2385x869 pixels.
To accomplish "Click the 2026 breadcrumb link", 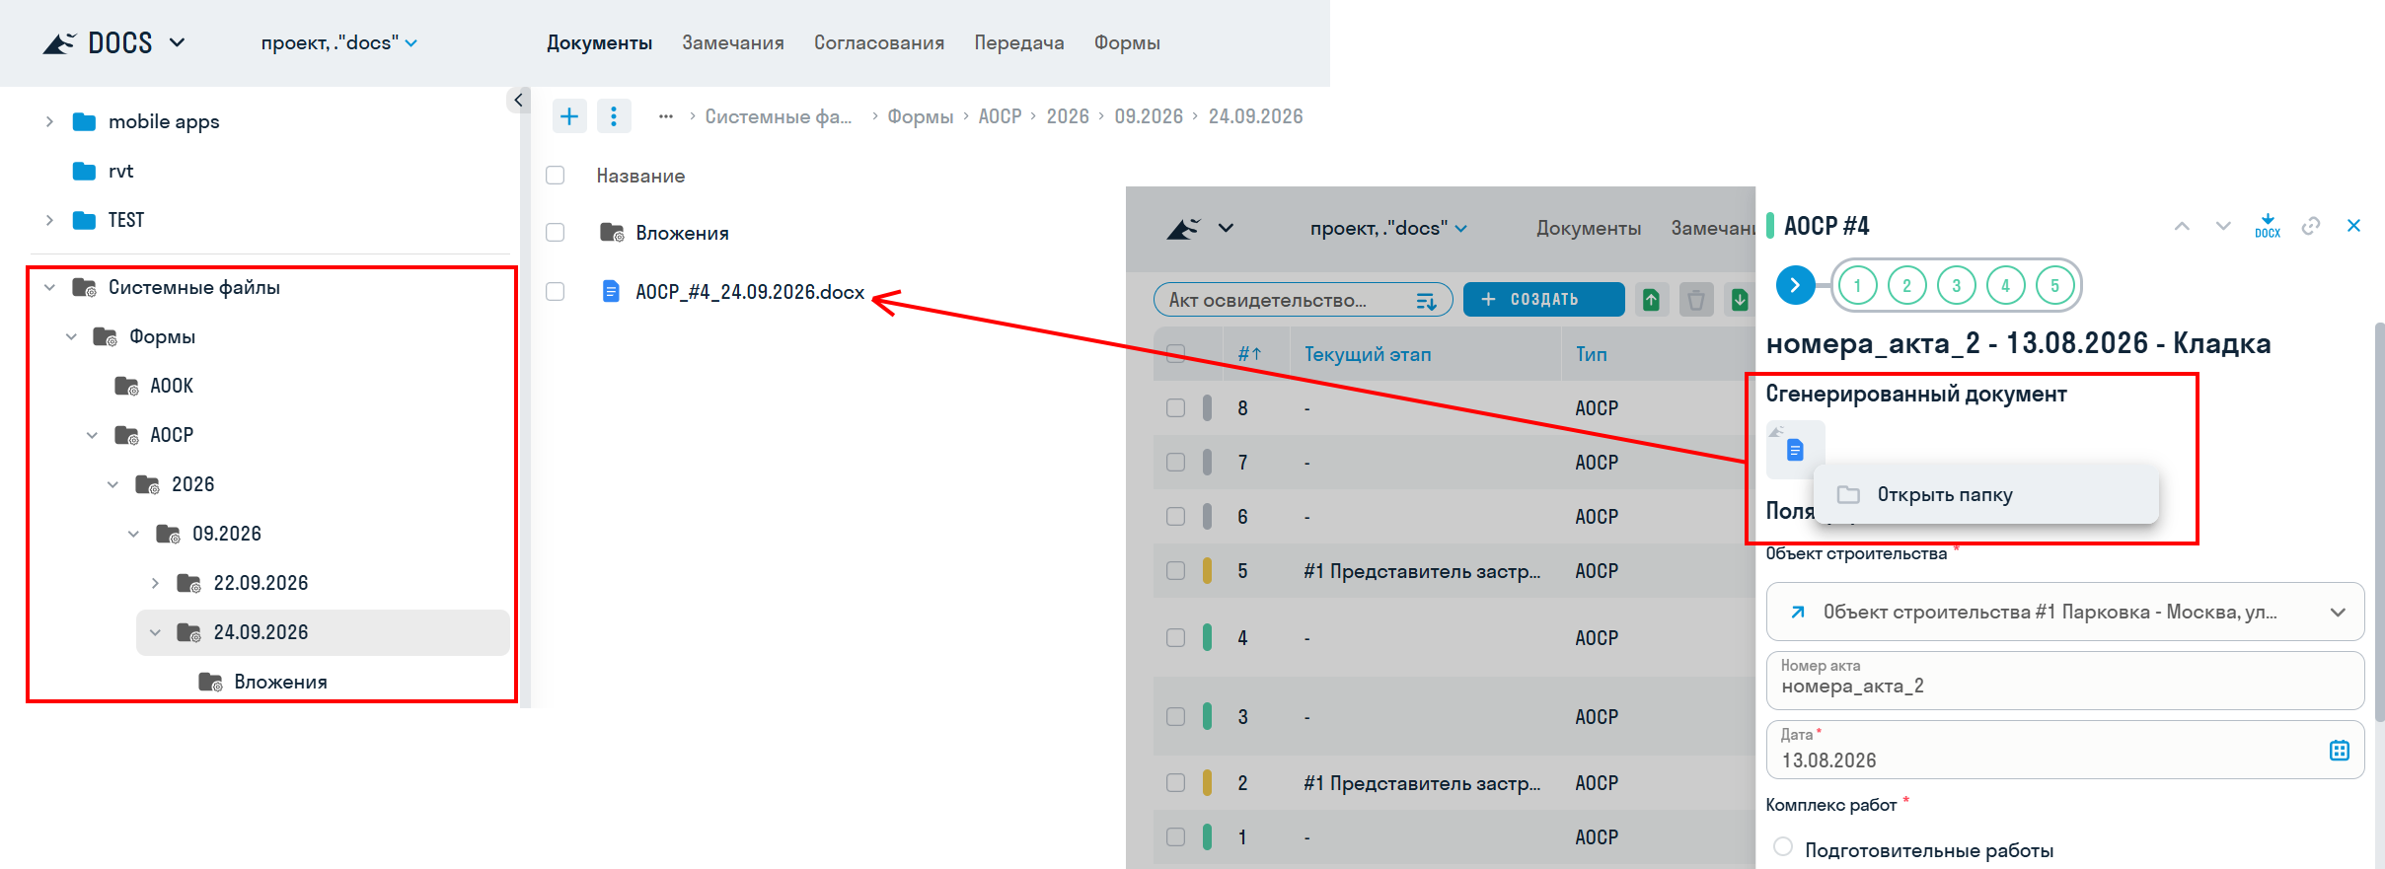I will coord(1068,116).
